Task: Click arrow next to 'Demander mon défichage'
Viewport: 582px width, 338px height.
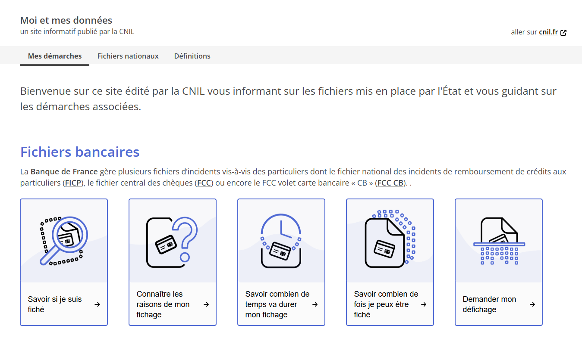Action: (x=532, y=304)
